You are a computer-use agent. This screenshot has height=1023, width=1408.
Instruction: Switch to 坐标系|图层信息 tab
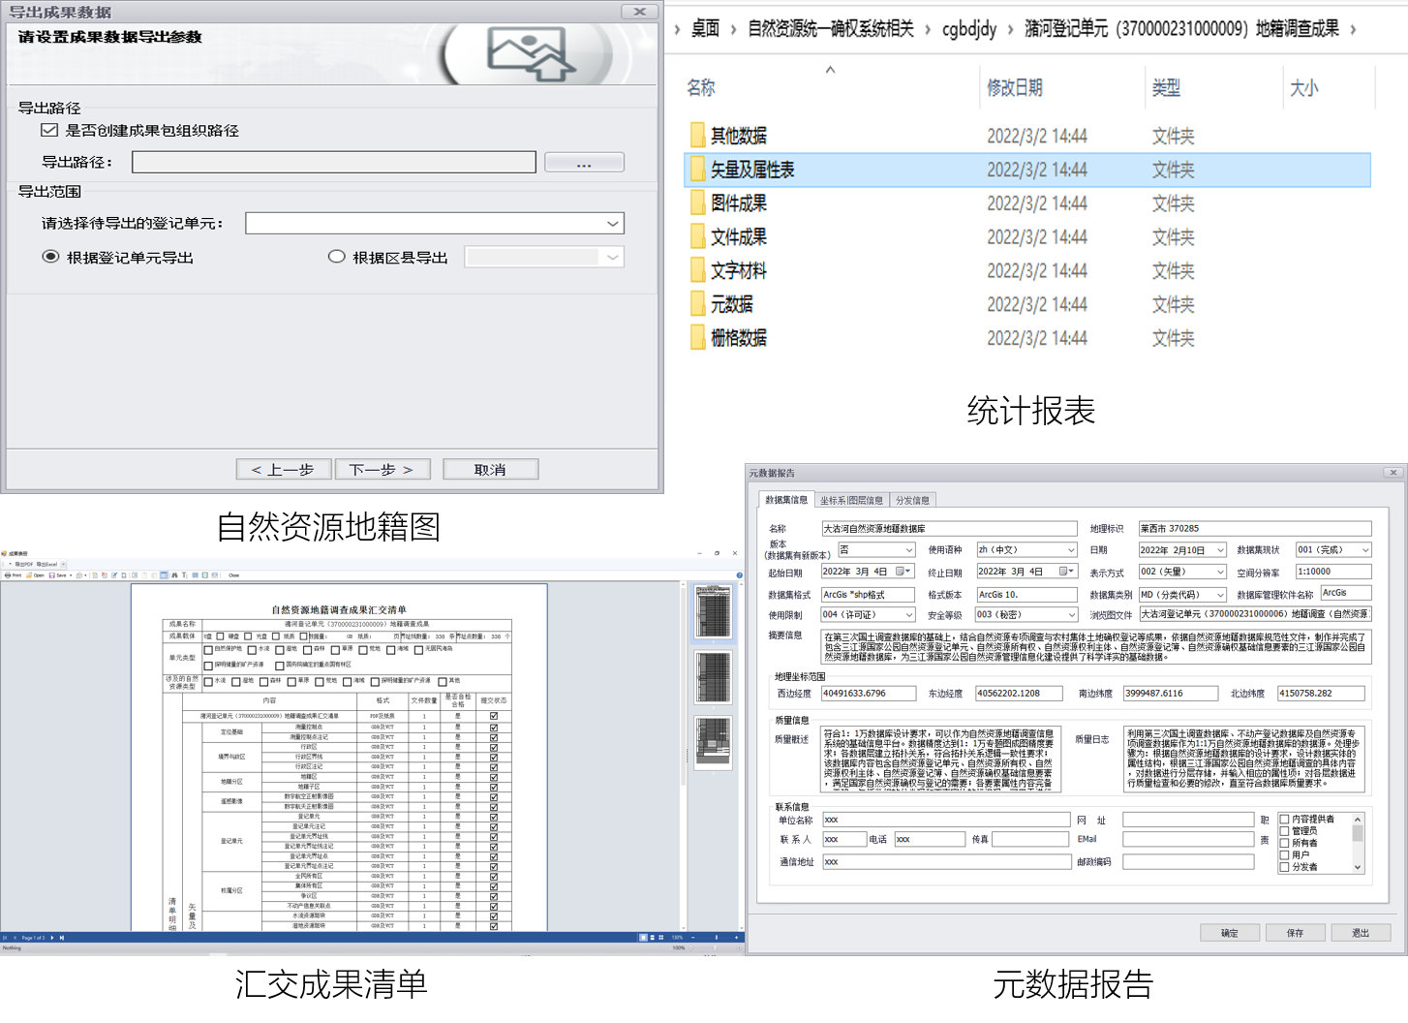click(851, 501)
